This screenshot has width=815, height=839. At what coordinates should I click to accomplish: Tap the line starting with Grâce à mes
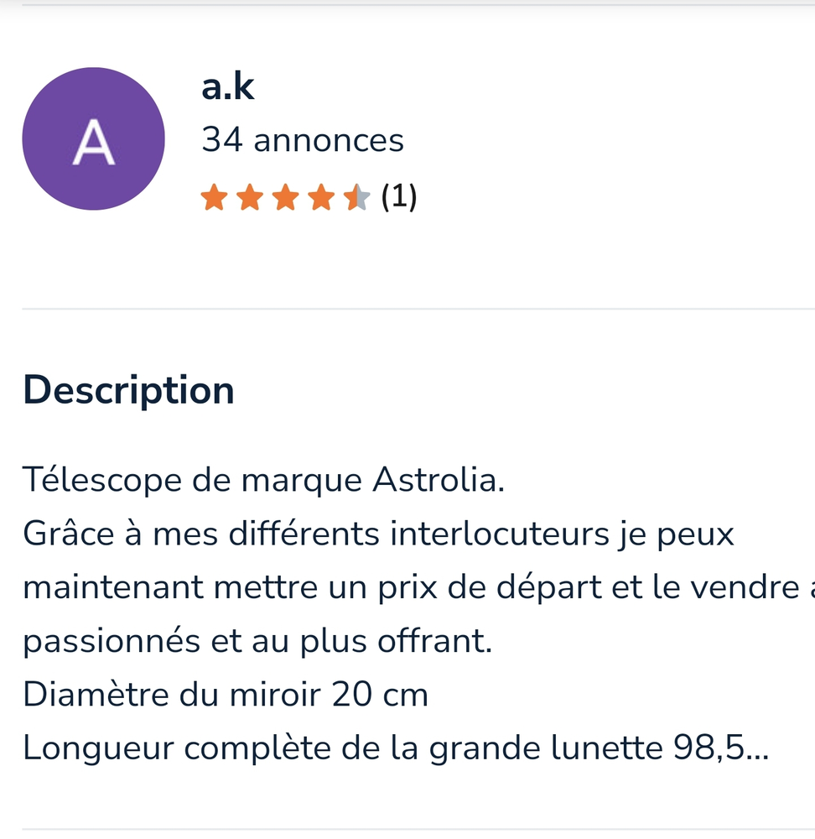[378, 534]
